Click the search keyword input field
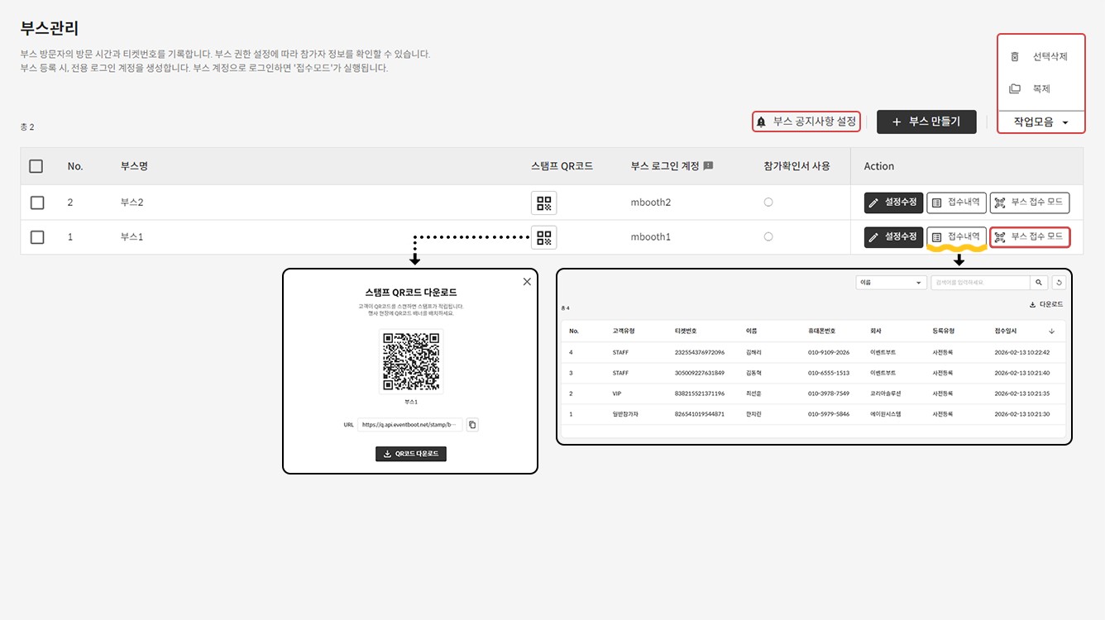The image size is (1105, 620). [x=979, y=283]
